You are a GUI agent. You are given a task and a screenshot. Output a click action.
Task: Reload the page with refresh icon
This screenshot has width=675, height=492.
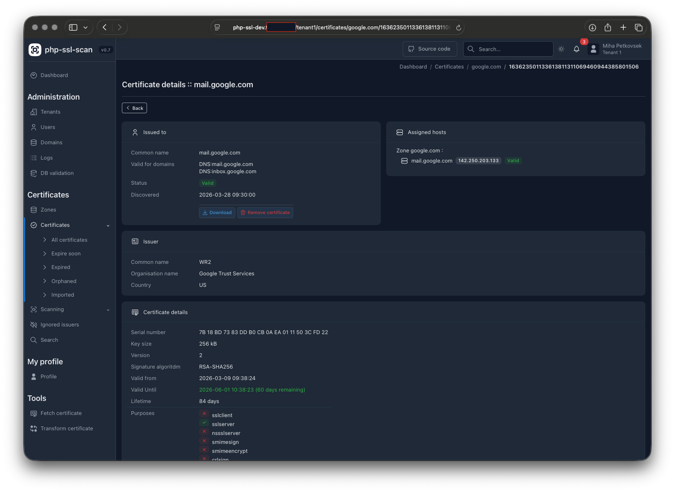click(x=459, y=28)
